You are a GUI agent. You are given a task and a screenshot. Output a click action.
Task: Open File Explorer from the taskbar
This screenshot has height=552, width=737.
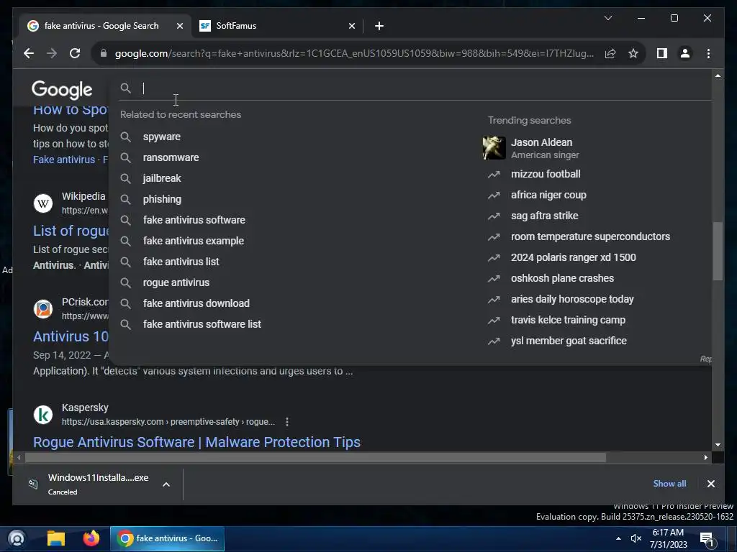pos(56,538)
